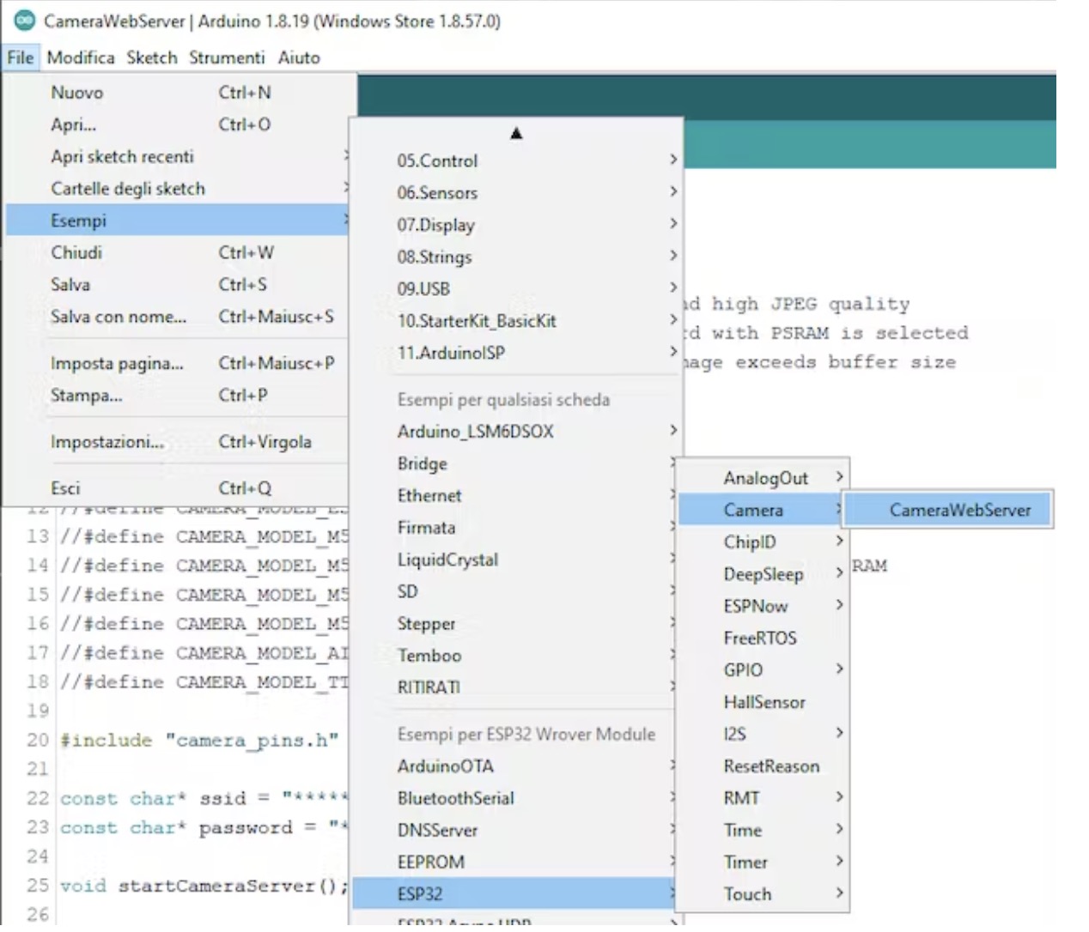Open the DeepSleep examples submenu
Screen dimensions: 1089x932
pos(763,574)
